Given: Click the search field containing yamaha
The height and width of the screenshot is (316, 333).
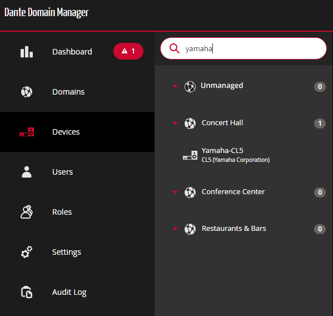Looking at the screenshot, I should coord(243,48).
